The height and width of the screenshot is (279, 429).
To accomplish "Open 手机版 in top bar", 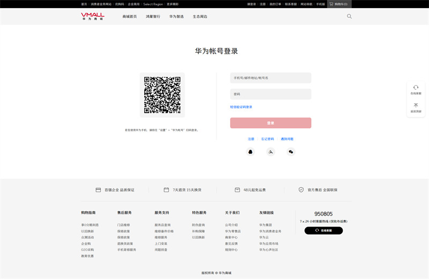I will point(321,4).
